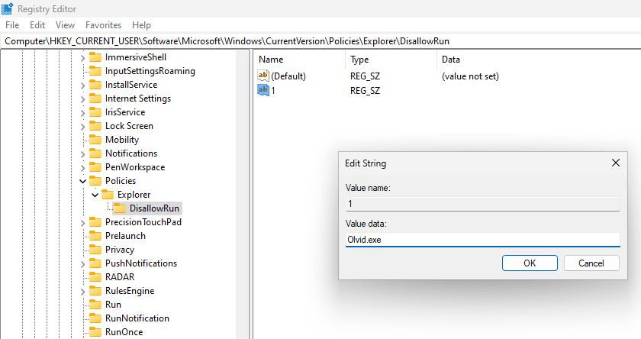This screenshot has width=641, height=339.
Task: Collapse the Explorer tree node
Action: coord(95,195)
